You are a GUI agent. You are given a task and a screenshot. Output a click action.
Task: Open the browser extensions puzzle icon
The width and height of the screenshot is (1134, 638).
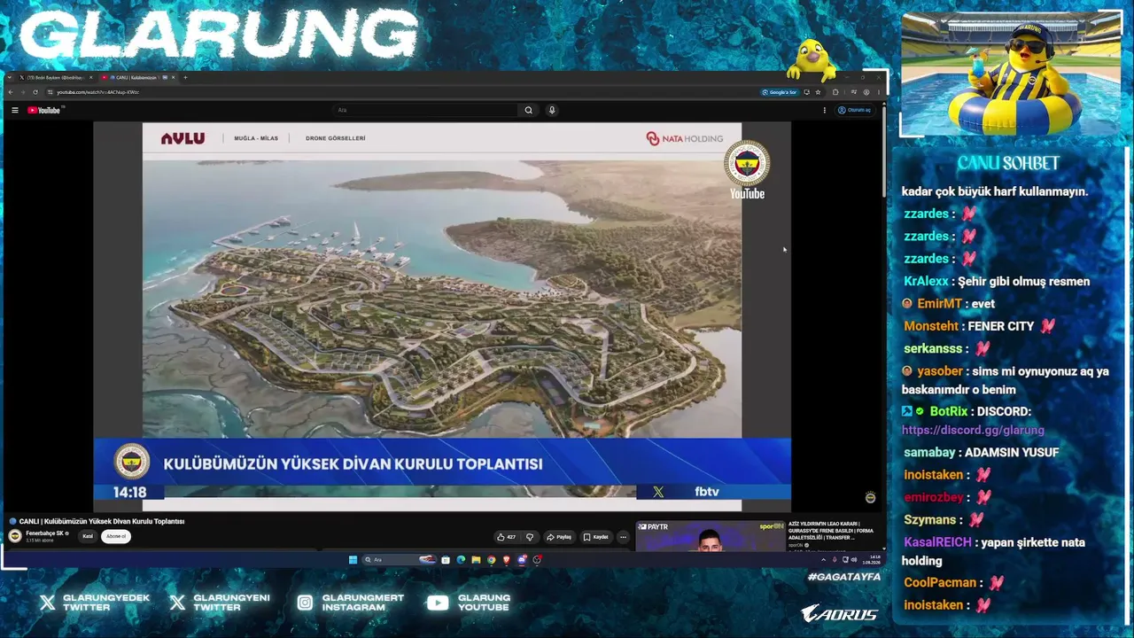click(835, 92)
